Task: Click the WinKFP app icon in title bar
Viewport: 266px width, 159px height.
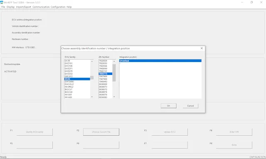Action: coord(2,2)
